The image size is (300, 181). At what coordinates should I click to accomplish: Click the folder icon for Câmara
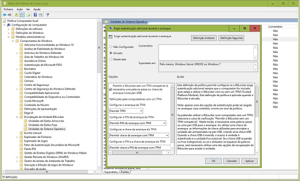pos(21,81)
